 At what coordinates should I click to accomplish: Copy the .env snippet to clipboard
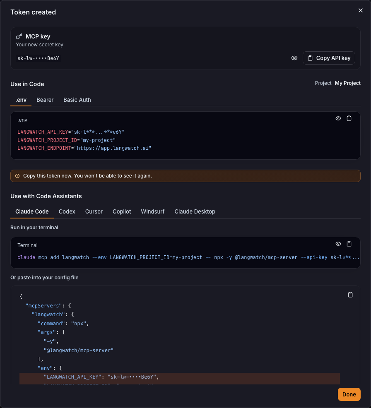pos(349,118)
